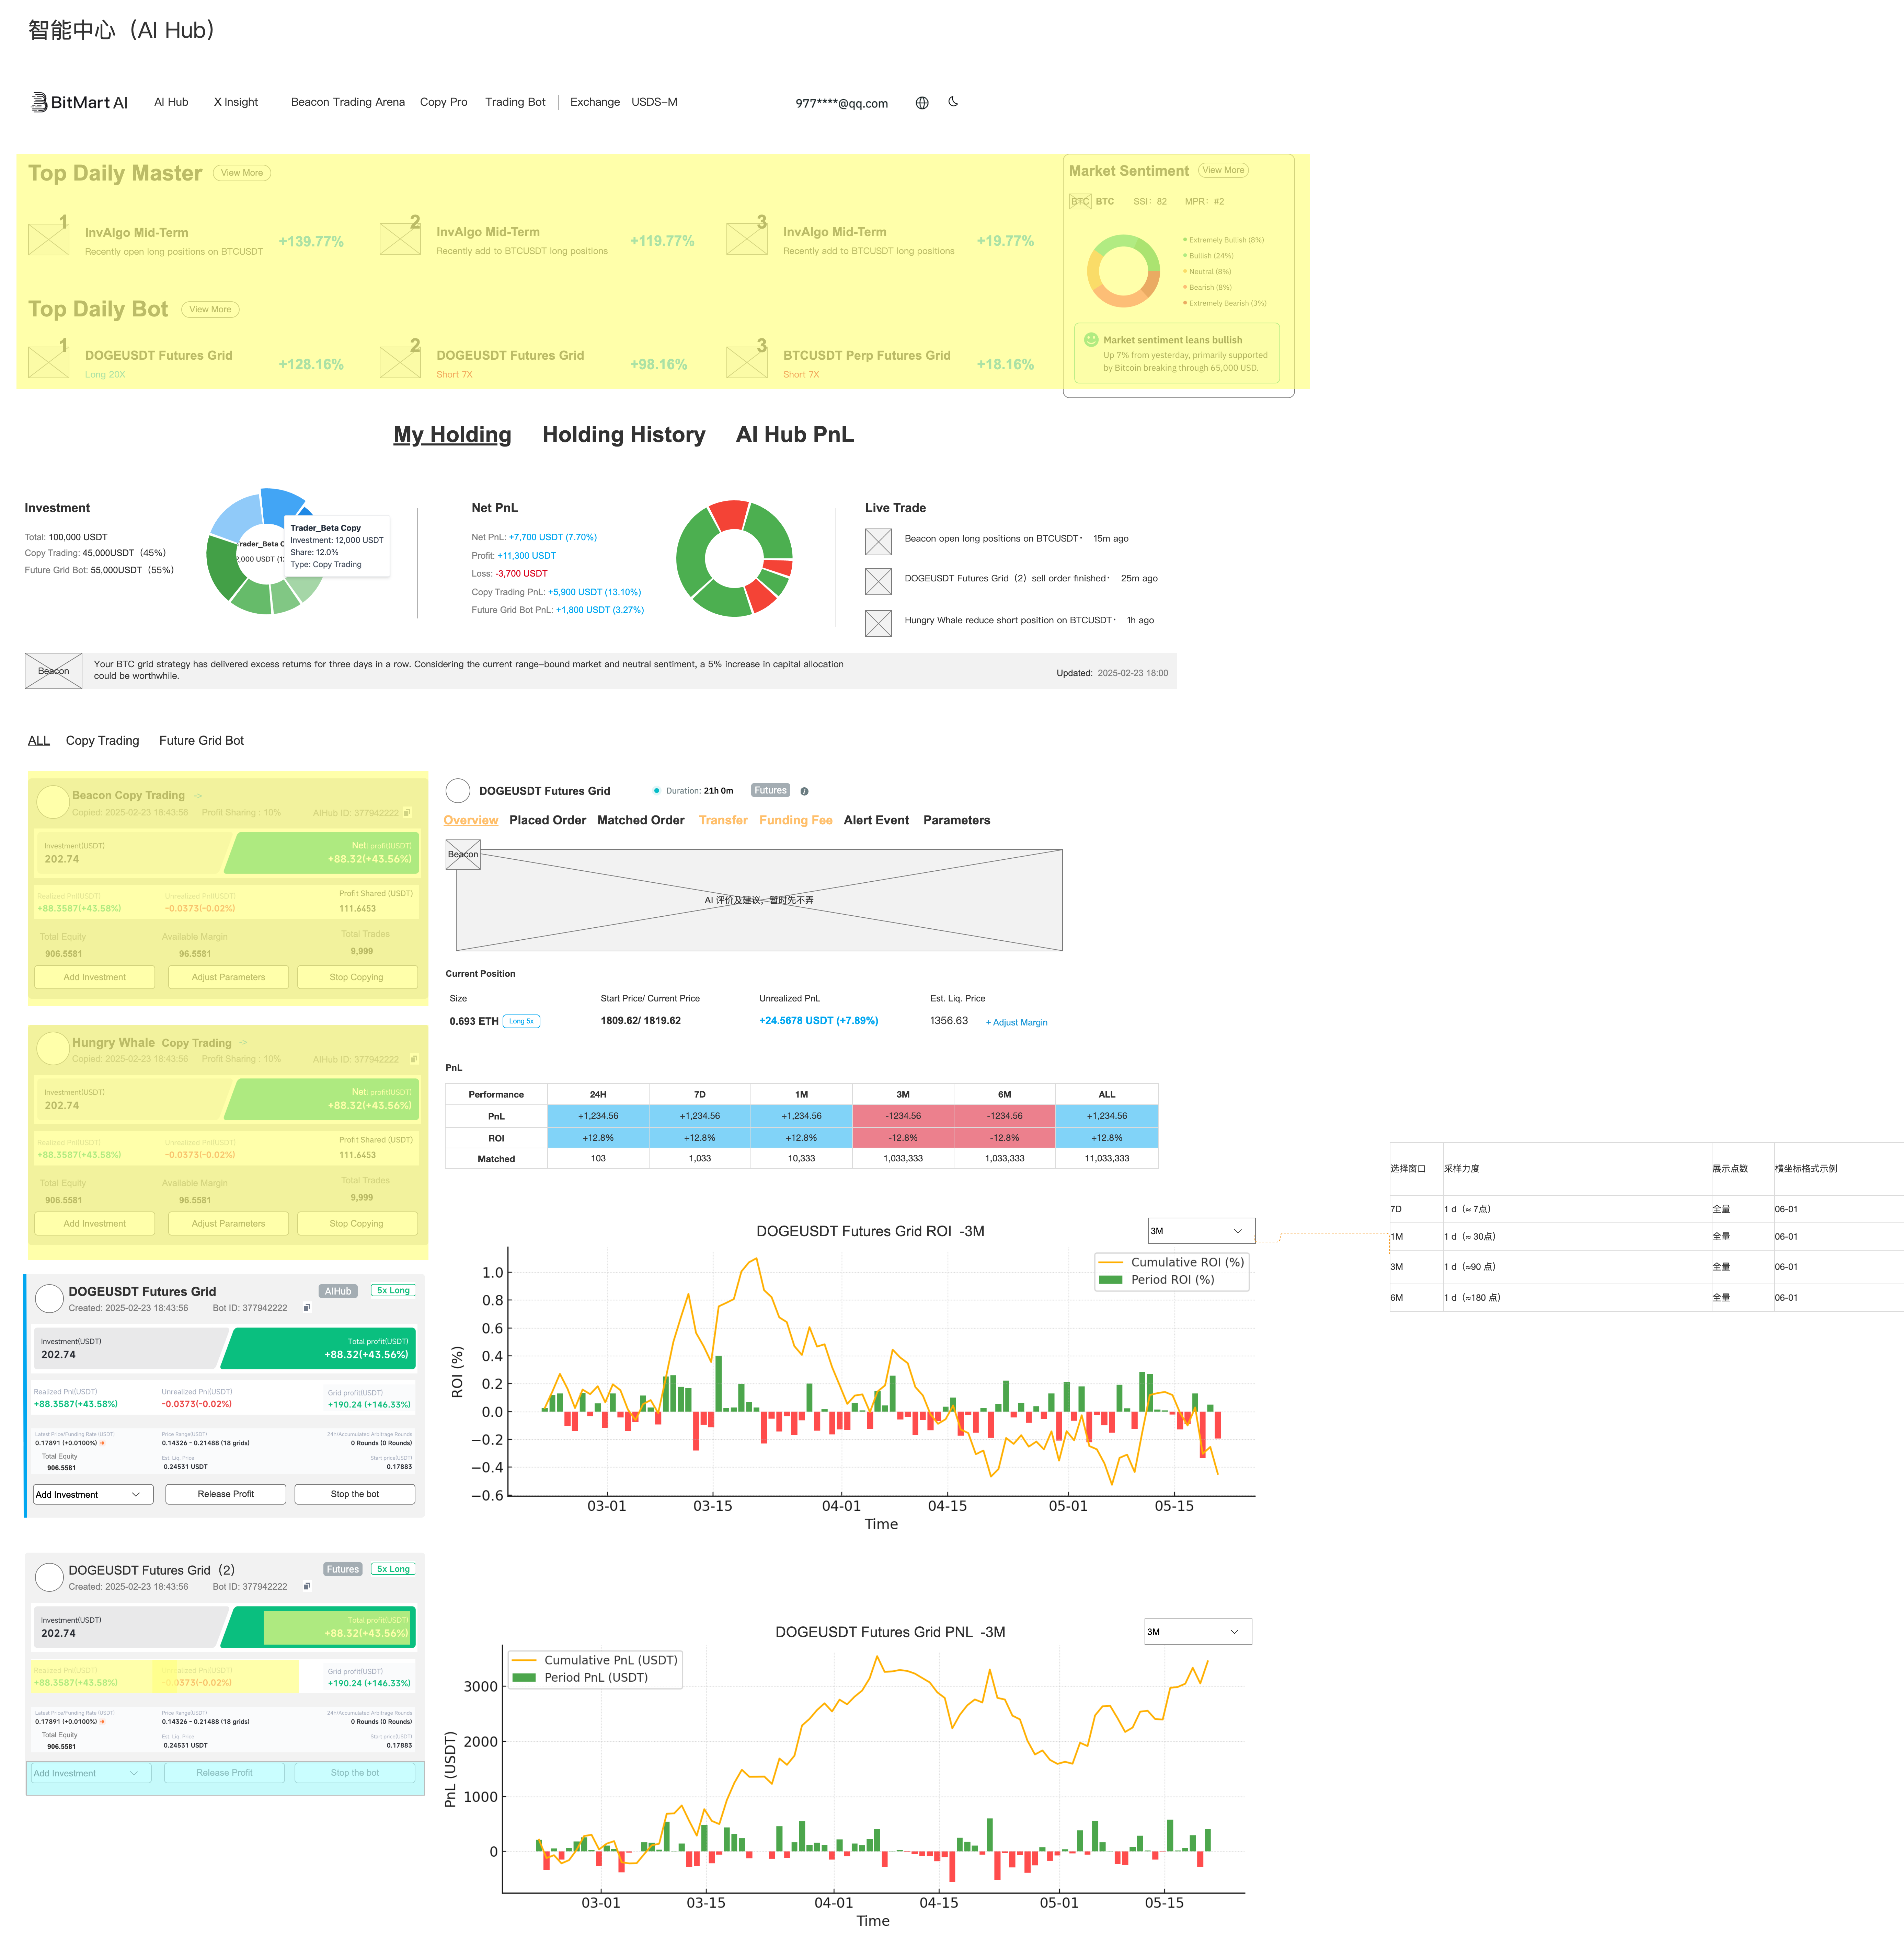This screenshot has height=1937, width=1904.
Task: Click the Beacon avatar beside the BTC grid advice
Action: pyautogui.click(x=53, y=671)
